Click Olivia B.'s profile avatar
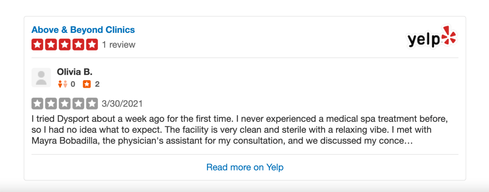 pyautogui.click(x=41, y=78)
